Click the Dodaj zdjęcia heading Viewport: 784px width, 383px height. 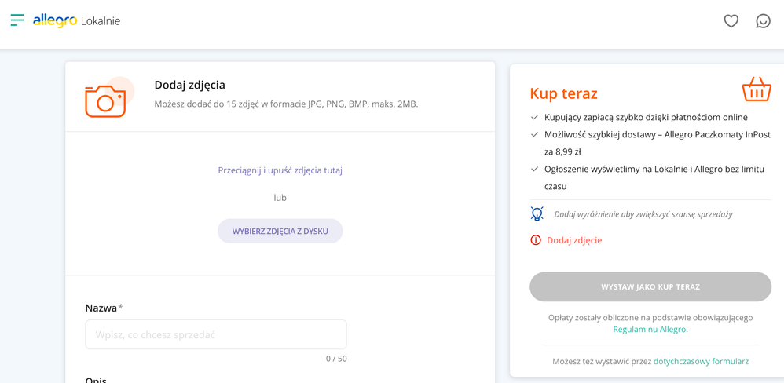pos(189,85)
